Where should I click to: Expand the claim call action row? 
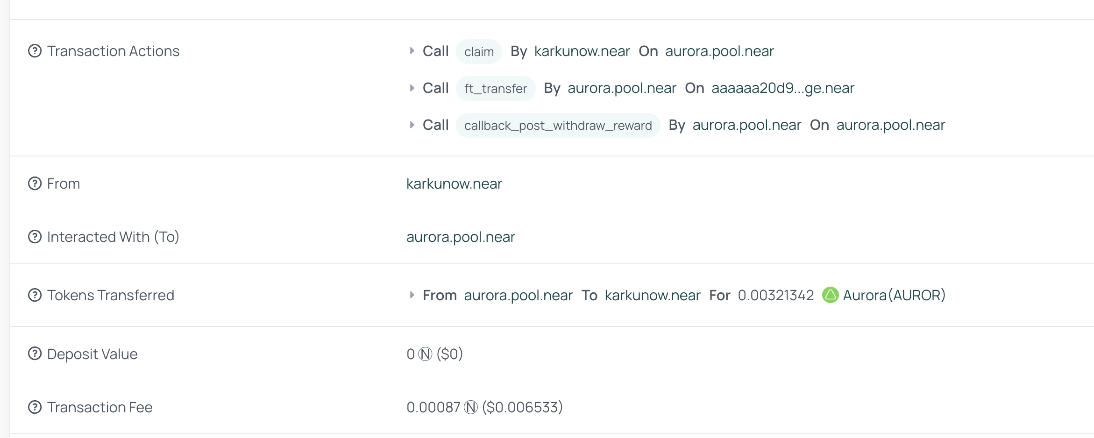click(x=412, y=51)
